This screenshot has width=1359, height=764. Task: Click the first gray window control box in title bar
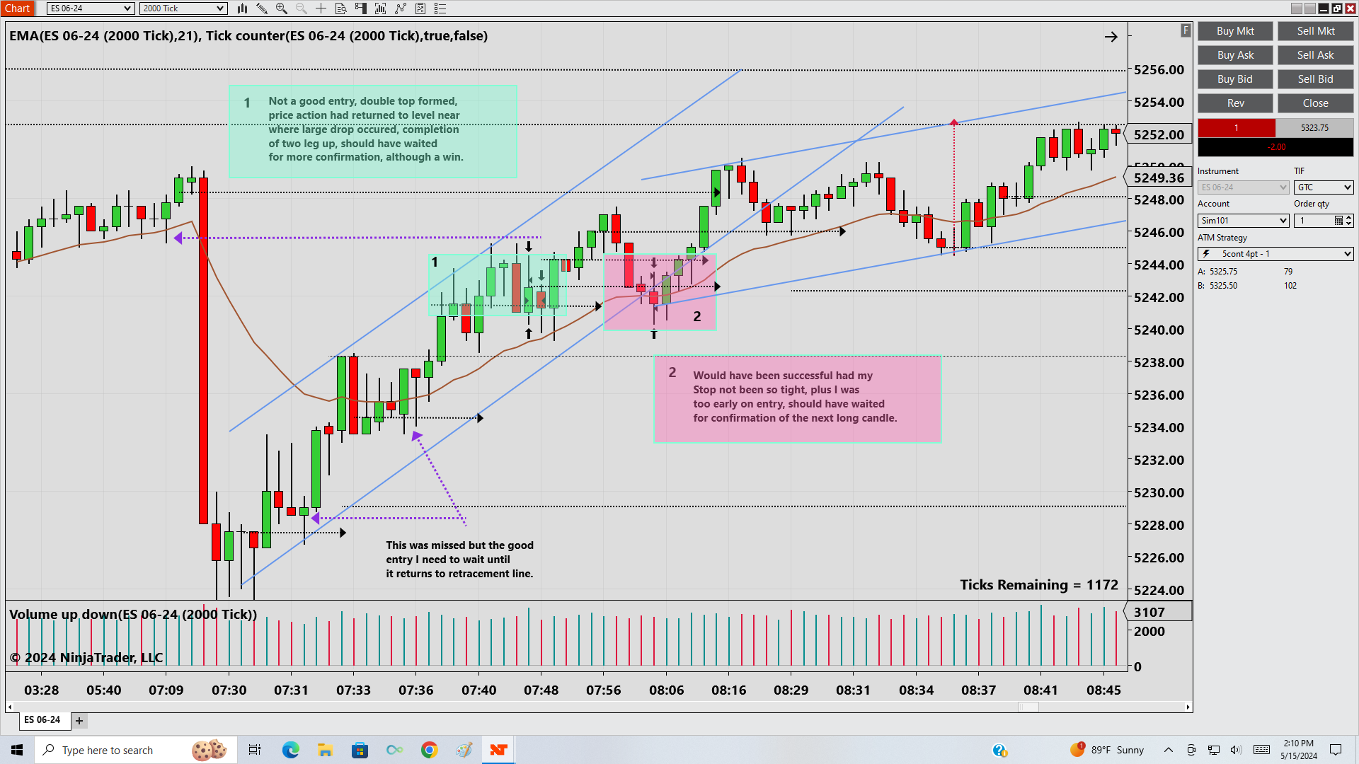tap(1297, 8)
